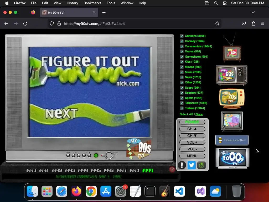Open the Edit menu
Screen dimensions: 269x202
[x=45, y=3]
